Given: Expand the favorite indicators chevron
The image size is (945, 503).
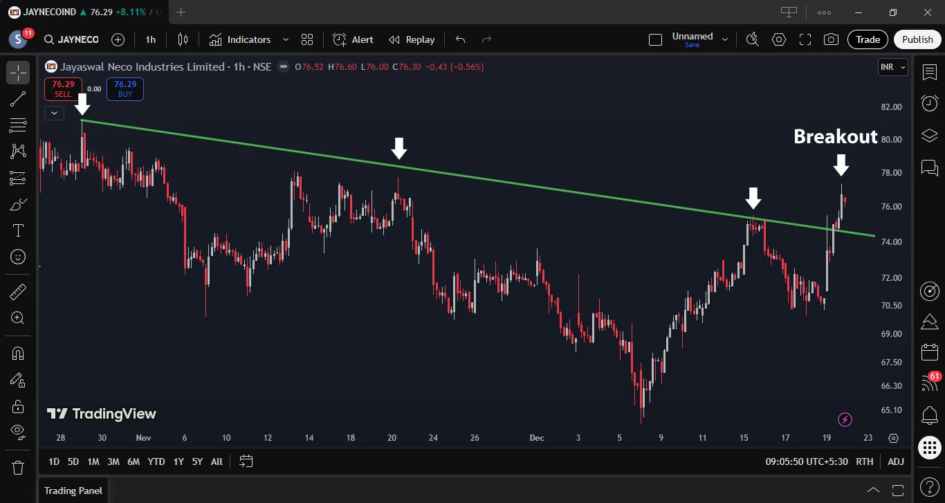Looking at the screenshot, I should point(286,39).
